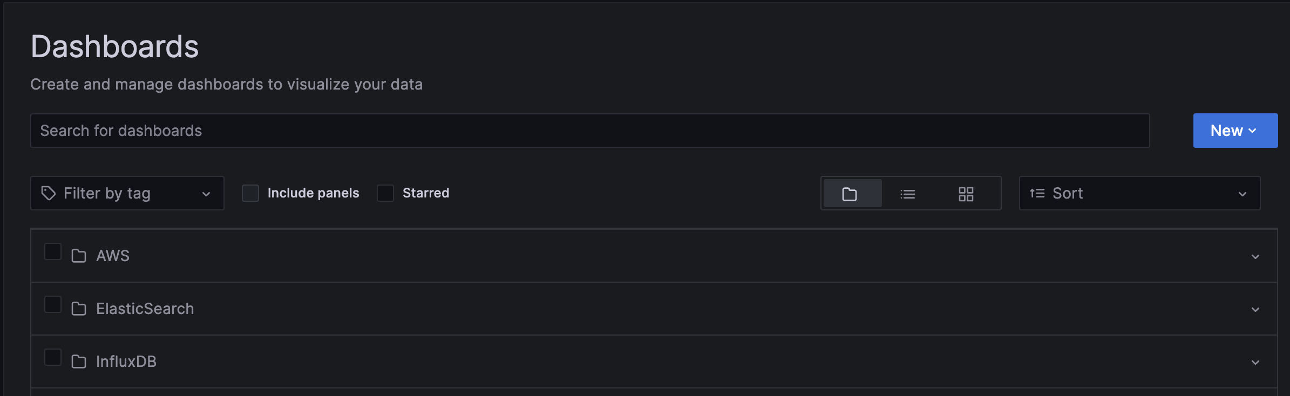Open the Filter by tag dropdown

click(206, 193)
